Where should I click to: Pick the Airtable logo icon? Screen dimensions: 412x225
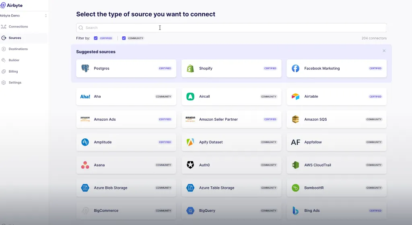coord(295,96)
